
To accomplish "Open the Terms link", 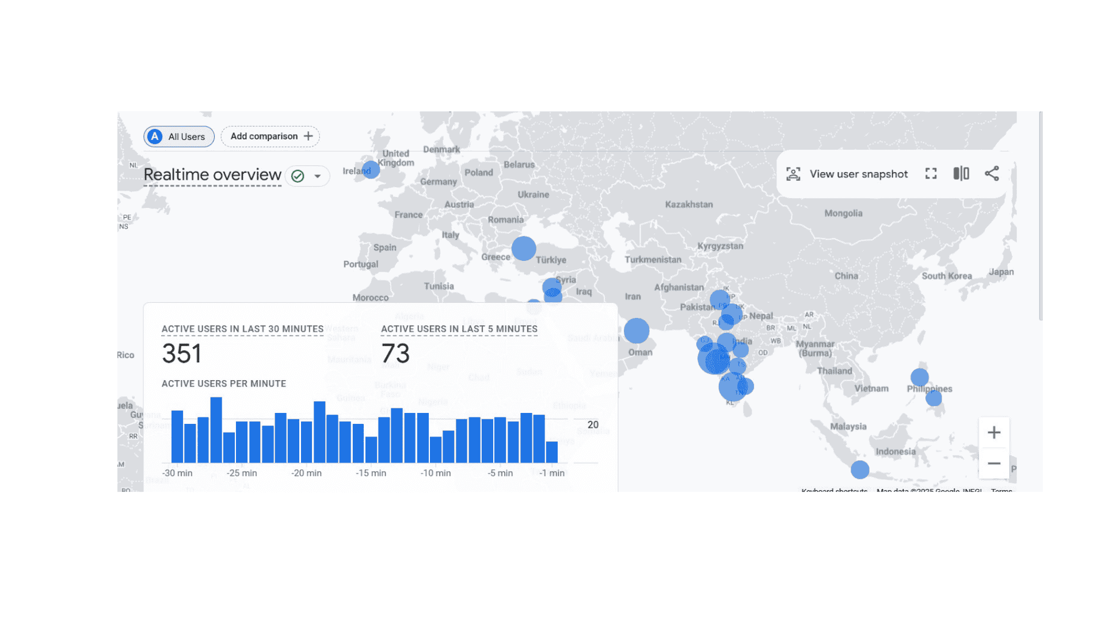I will pyautogui.click(x=1001, y=491).
